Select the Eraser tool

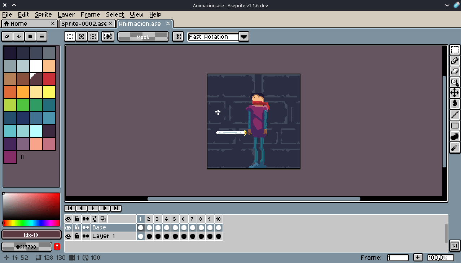pyautogui.click(x=455, y=71)
